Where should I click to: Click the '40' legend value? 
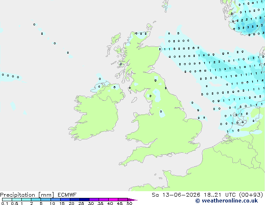point(110,203)
